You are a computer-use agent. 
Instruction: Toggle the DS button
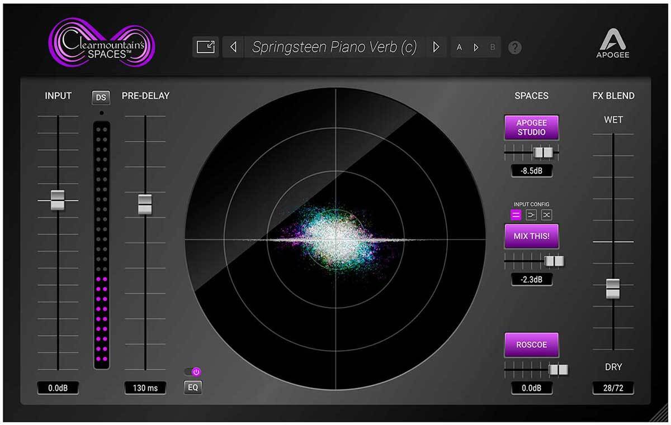[x=101, y=98]
